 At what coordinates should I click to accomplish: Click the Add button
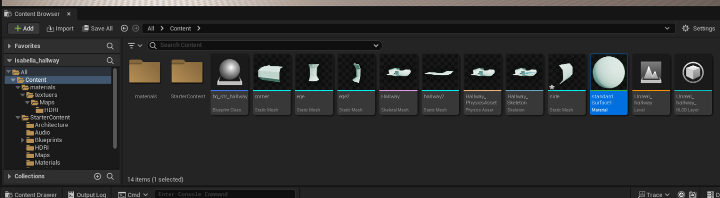[24, 28]
